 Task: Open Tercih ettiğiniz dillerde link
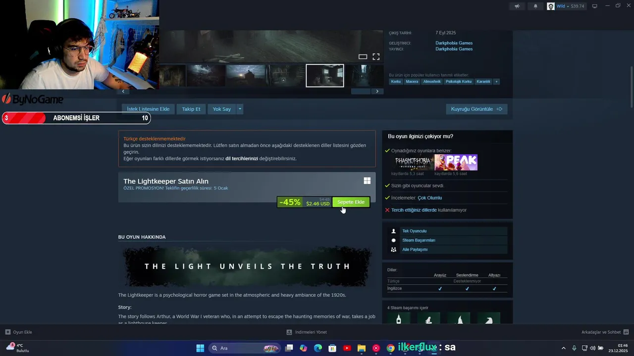click(414, 210)
